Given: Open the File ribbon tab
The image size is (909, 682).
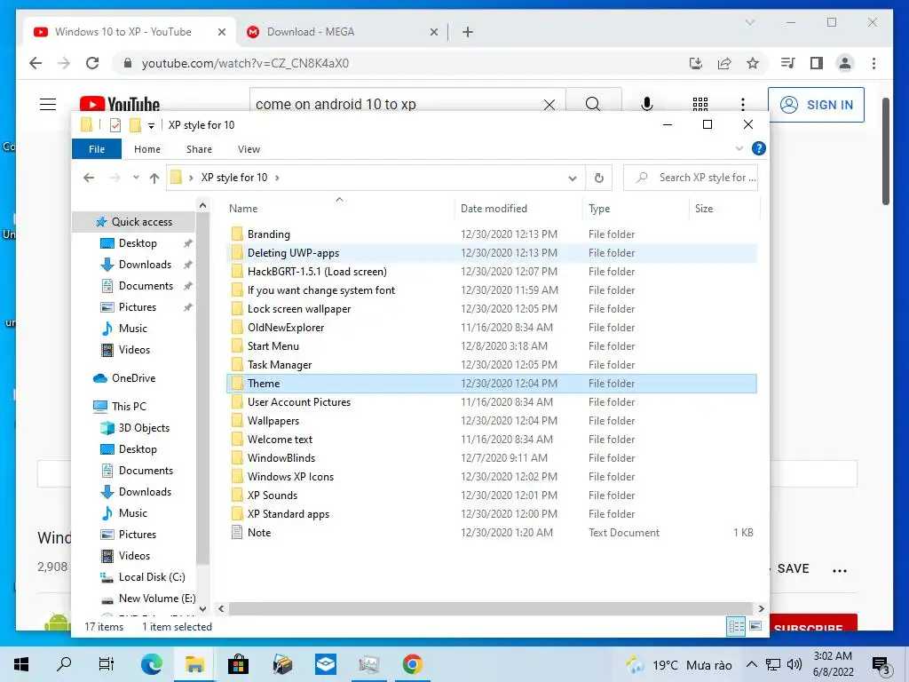Looking at the screenshot, I should point(97,149).
